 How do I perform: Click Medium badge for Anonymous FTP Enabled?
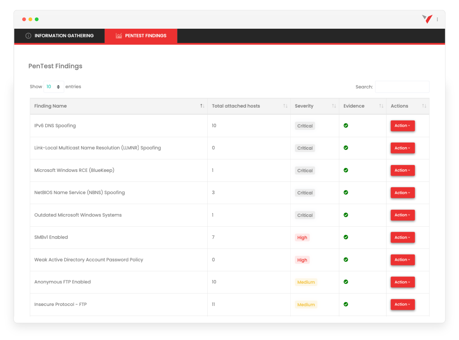click(306, 282)
